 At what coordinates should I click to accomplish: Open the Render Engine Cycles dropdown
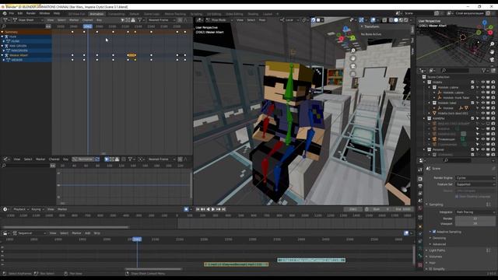(x=475, y=178)
